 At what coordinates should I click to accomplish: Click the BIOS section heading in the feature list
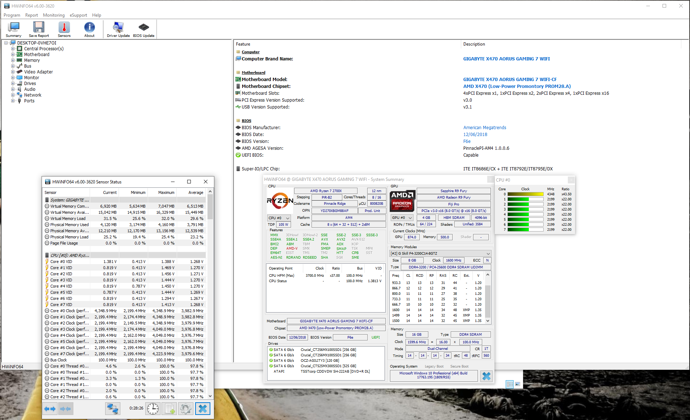(247, 121)
